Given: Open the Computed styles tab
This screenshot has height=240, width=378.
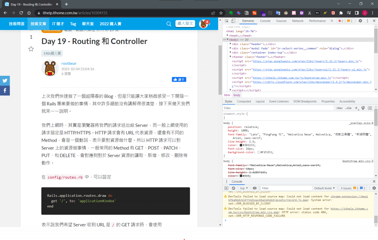Looking at the screenshot, I should tap(244, 101).
